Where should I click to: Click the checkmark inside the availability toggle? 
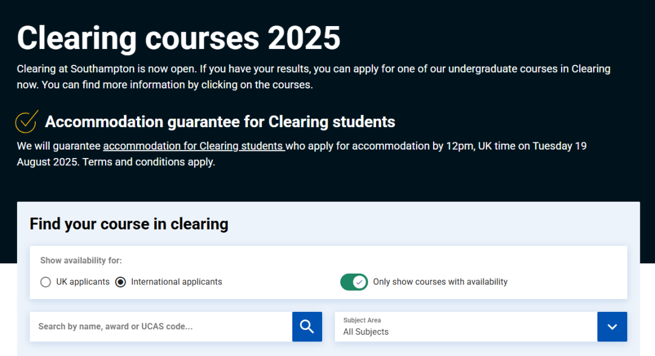(359, 282)
